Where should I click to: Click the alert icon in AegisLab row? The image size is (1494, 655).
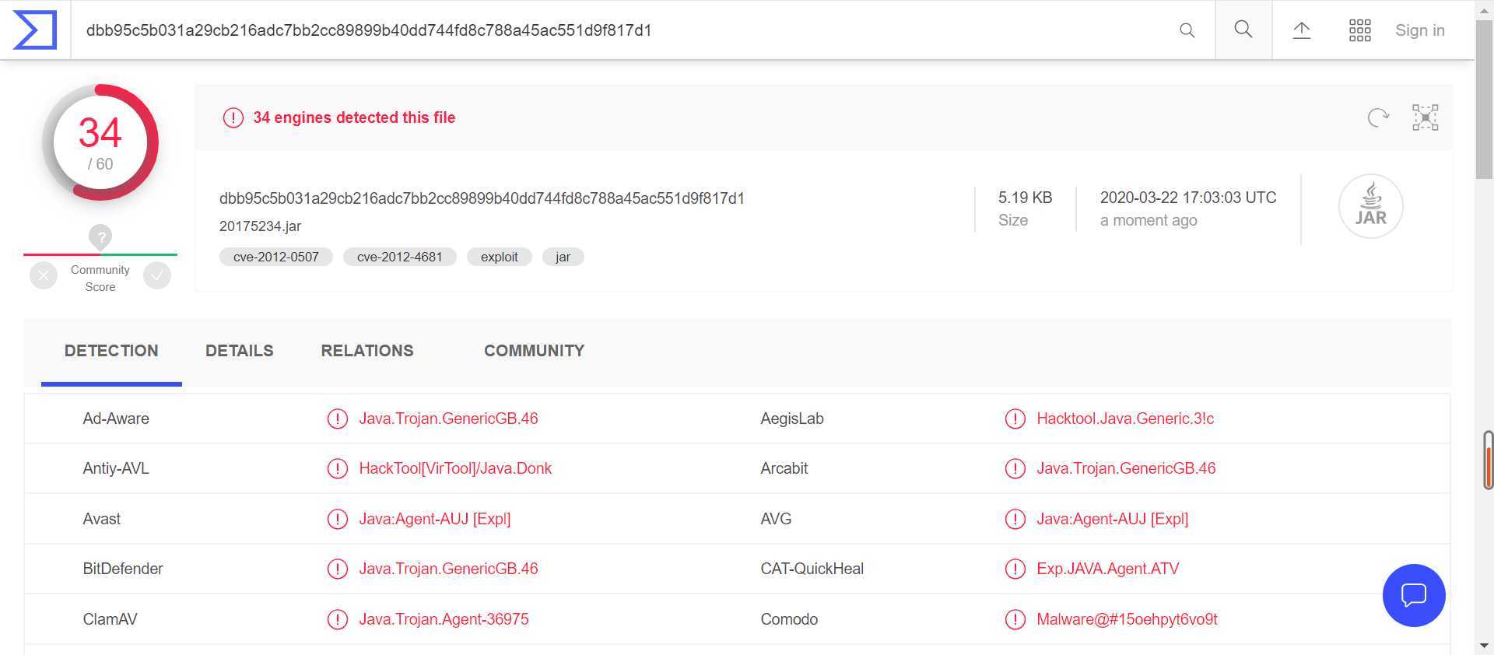pyautogui.click(x=1015, y=419)
